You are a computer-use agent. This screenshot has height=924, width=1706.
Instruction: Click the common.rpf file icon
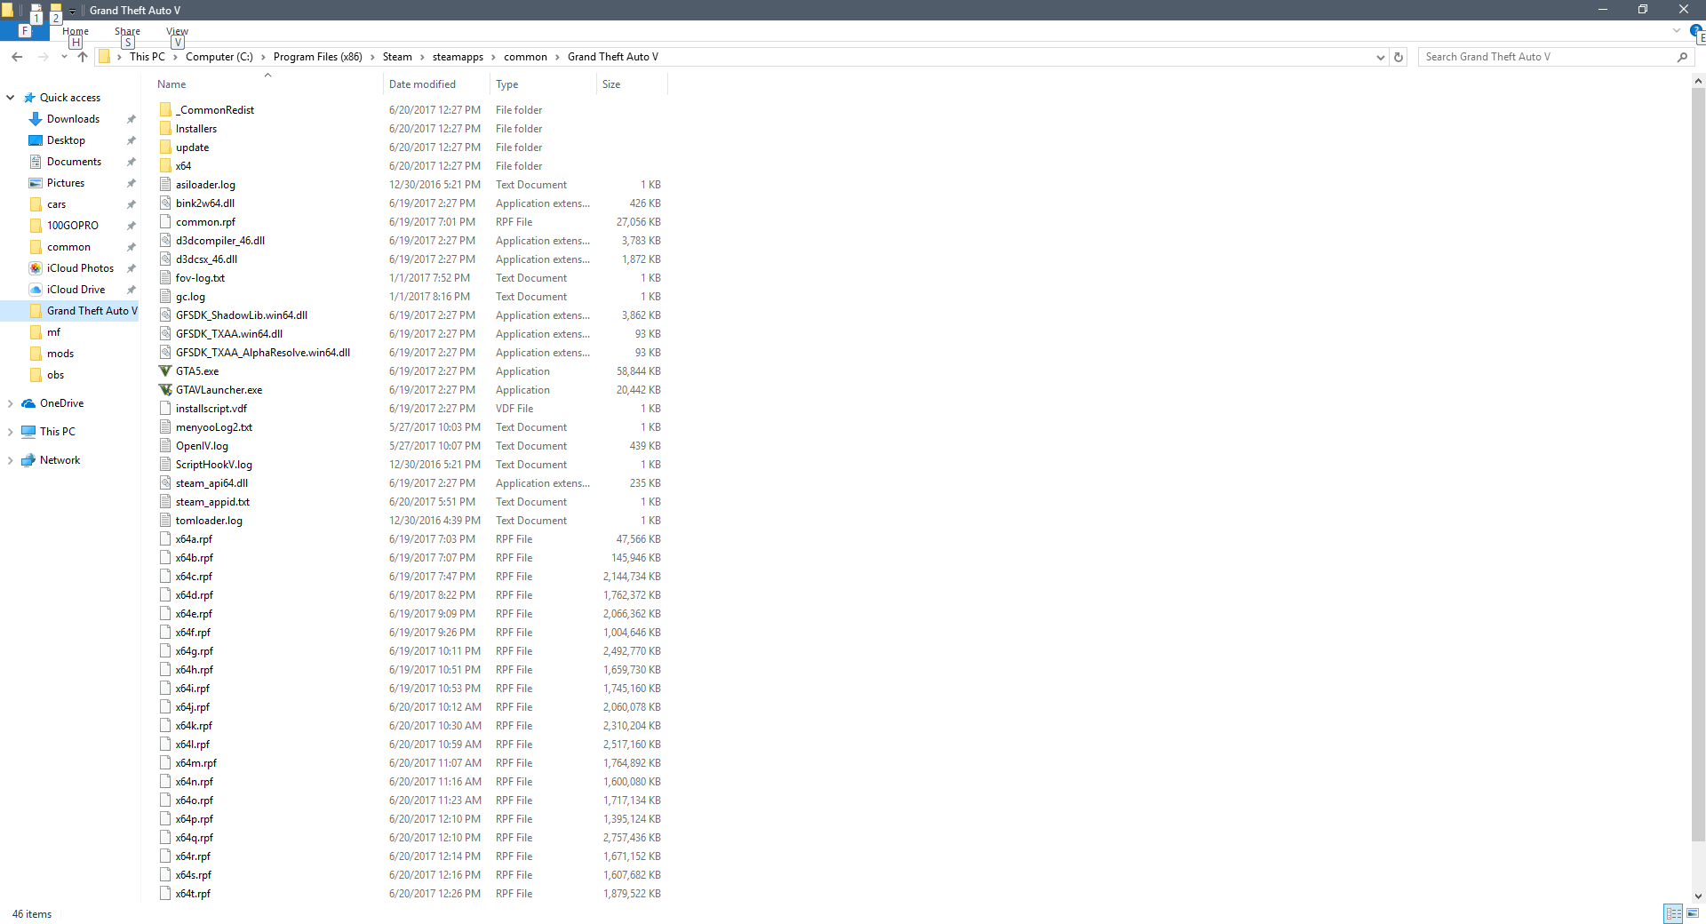[x=165, y=222]
